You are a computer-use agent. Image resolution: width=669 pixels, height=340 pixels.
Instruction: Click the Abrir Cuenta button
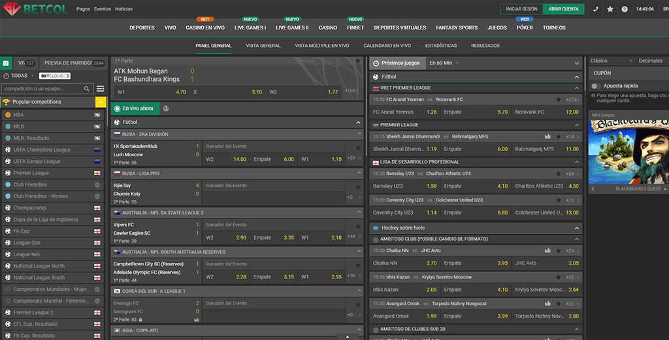click(563, 9)
